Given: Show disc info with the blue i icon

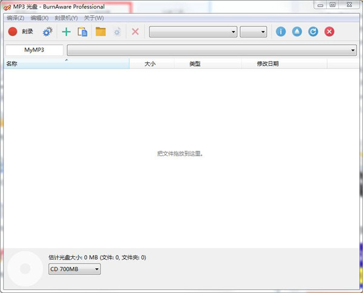Looking at the screenshot, I should 281,31.
